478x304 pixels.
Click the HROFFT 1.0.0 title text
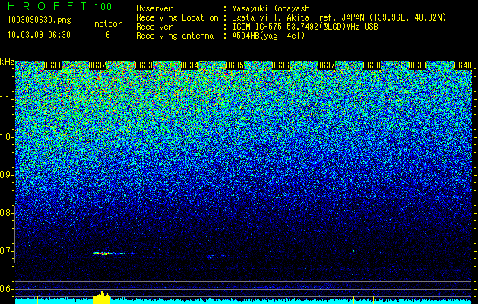pyautogui.click(x=59, y=6)
